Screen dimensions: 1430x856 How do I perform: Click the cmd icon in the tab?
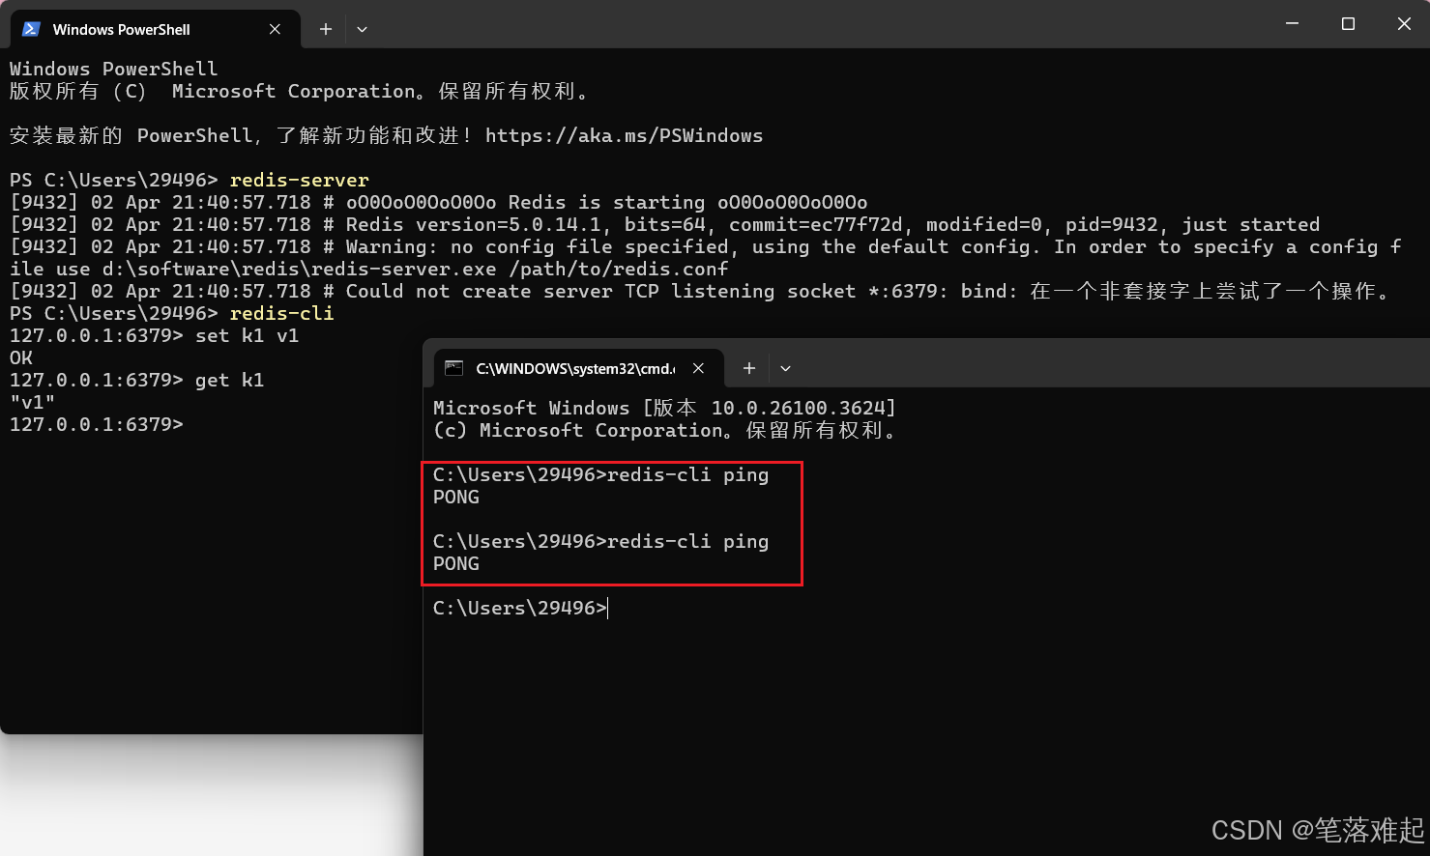453,368
